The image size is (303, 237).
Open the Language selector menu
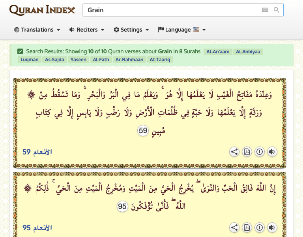(182, 30)
